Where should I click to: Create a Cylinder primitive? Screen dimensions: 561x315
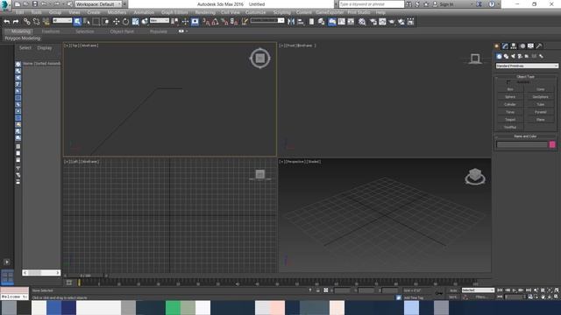510,104
